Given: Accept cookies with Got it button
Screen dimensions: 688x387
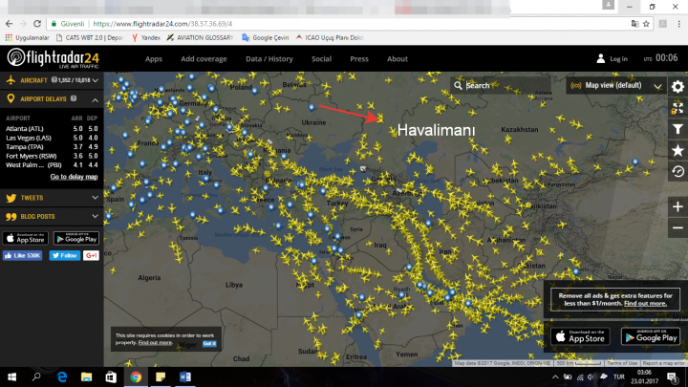Looking at the screenshot, I should [x=209, y=342].
